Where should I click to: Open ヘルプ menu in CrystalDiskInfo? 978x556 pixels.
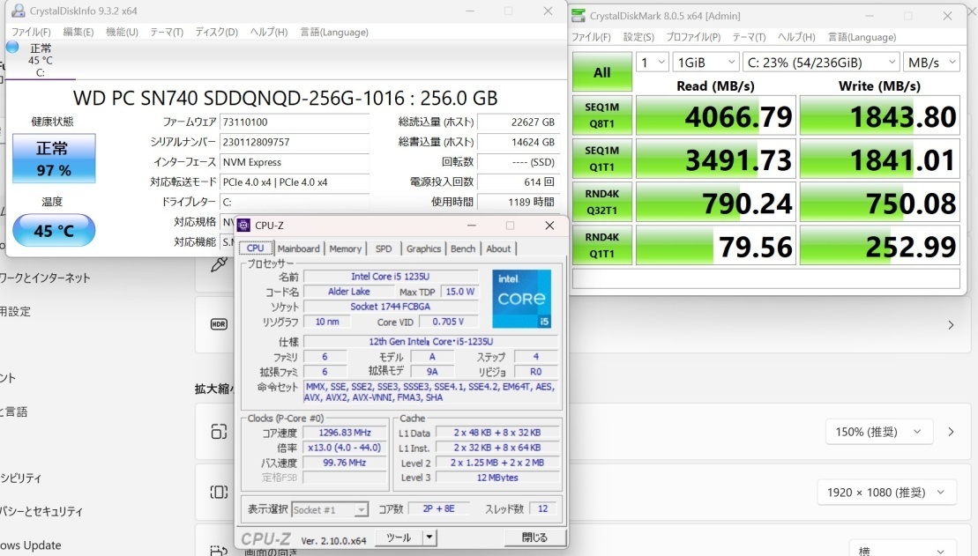(x=269, y=32)
